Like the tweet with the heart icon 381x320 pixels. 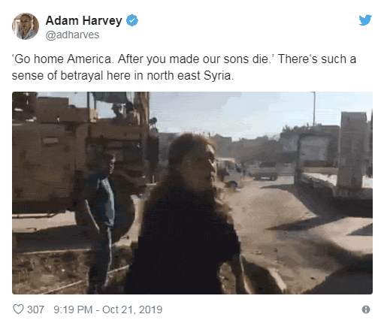point(18,309)
